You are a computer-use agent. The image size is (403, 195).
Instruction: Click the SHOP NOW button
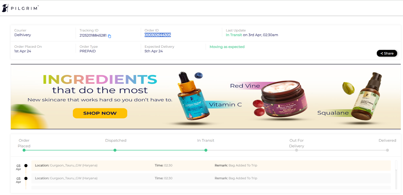coord(100,113)
